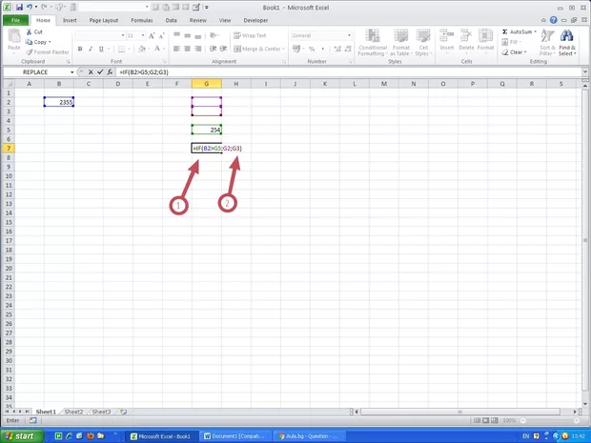Open the Page Layout ribbon tab
Viewport: 591px width, 443px height.
(104, 19)
